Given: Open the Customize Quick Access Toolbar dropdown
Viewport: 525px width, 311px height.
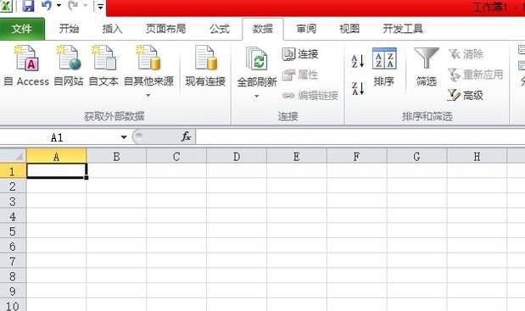Looking at the screenshot, I should 100,6.
